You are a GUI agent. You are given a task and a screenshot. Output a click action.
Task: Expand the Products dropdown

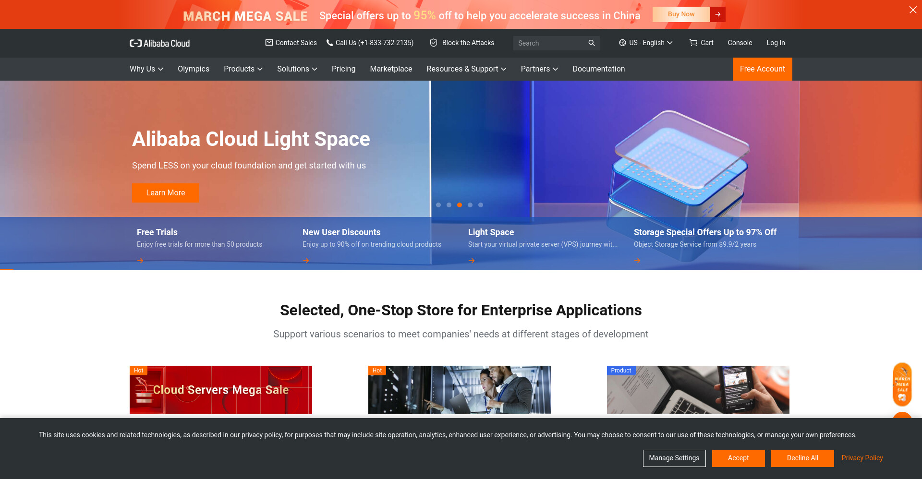click(243, 69)
